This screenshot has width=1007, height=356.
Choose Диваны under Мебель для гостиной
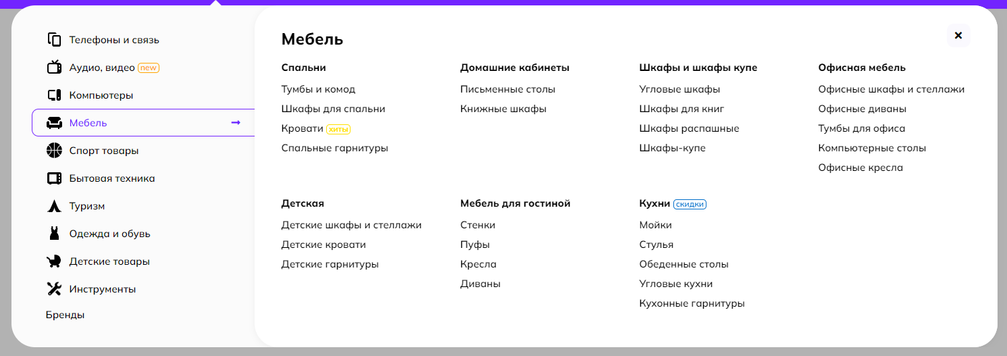click(x=480, y=284)
